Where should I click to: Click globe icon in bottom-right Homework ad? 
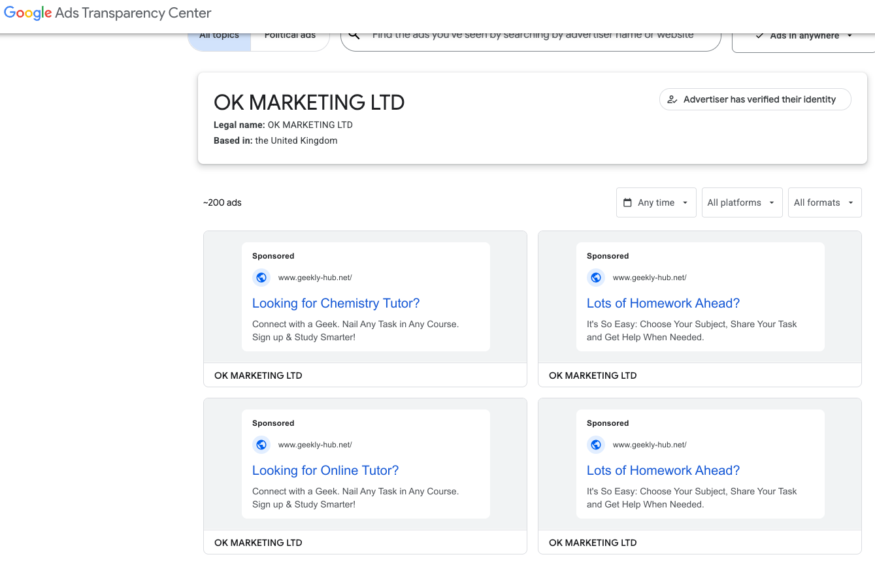(596, 445)
